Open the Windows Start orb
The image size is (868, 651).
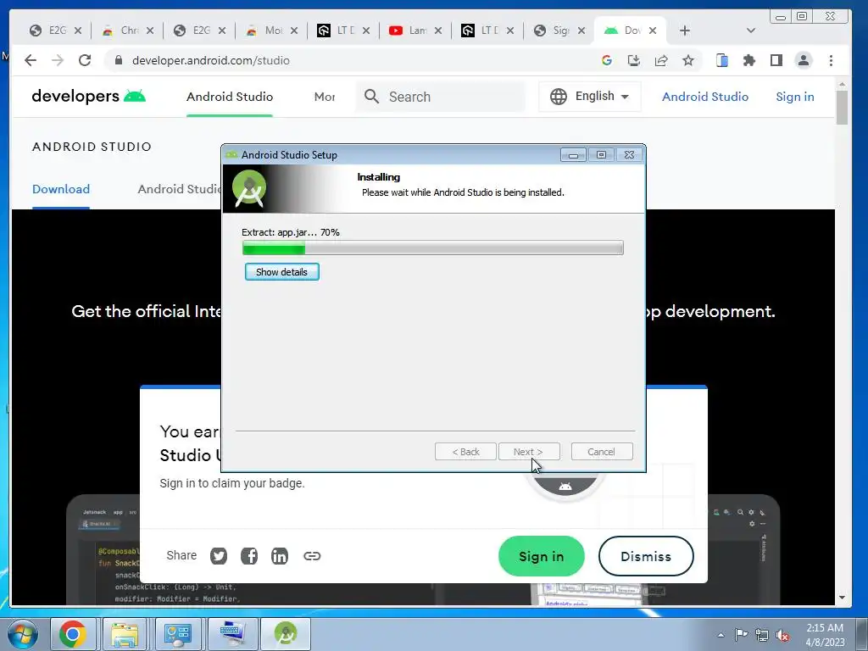pos(23,634)
